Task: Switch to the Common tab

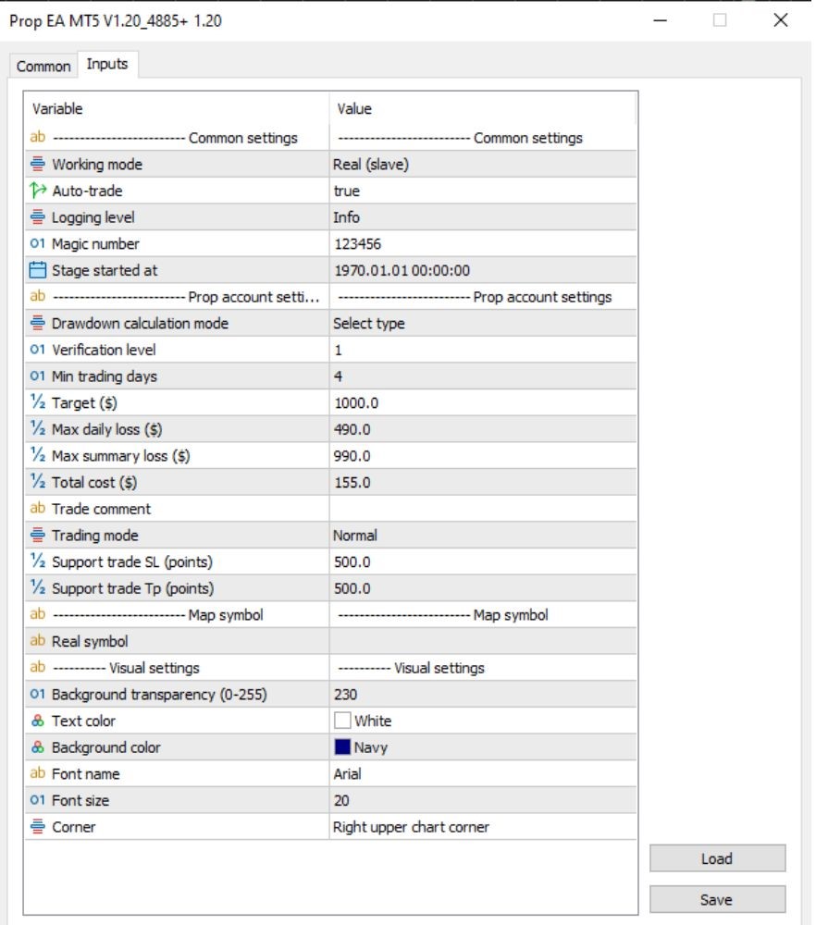Action: (x=43, y=66)
